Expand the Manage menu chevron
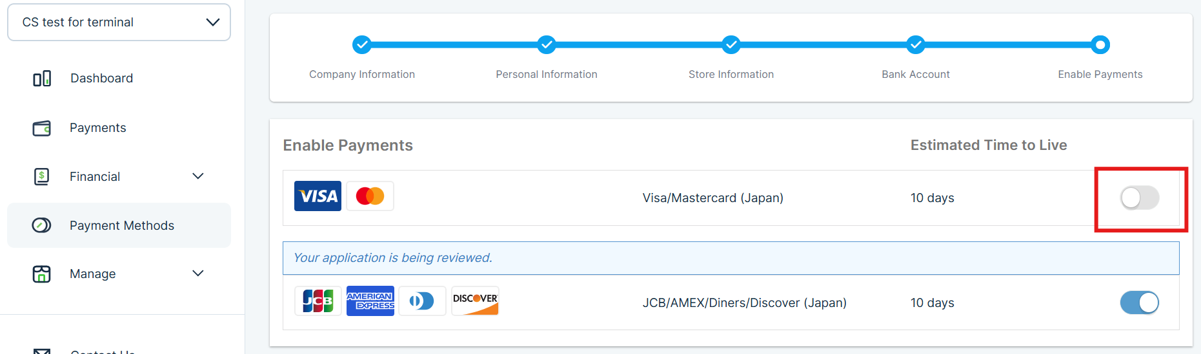Image resolution: width=1201 pixels, height=354 pixels. (x=198, y=274)
